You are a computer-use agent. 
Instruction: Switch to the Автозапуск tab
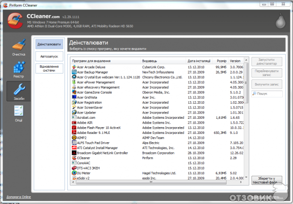pyautogui.click(x=49, y=56)
